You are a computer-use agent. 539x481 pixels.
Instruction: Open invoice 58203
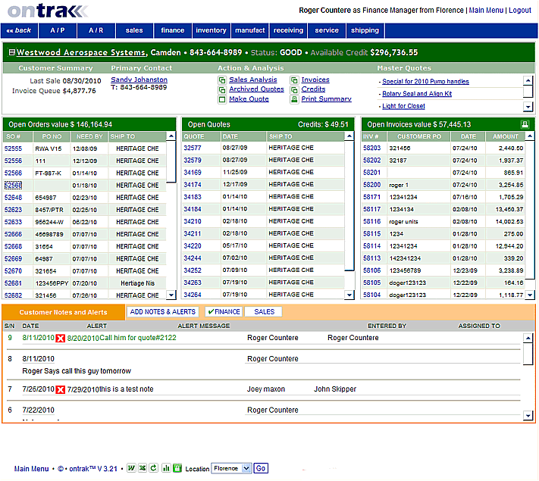tap(372, 148)
